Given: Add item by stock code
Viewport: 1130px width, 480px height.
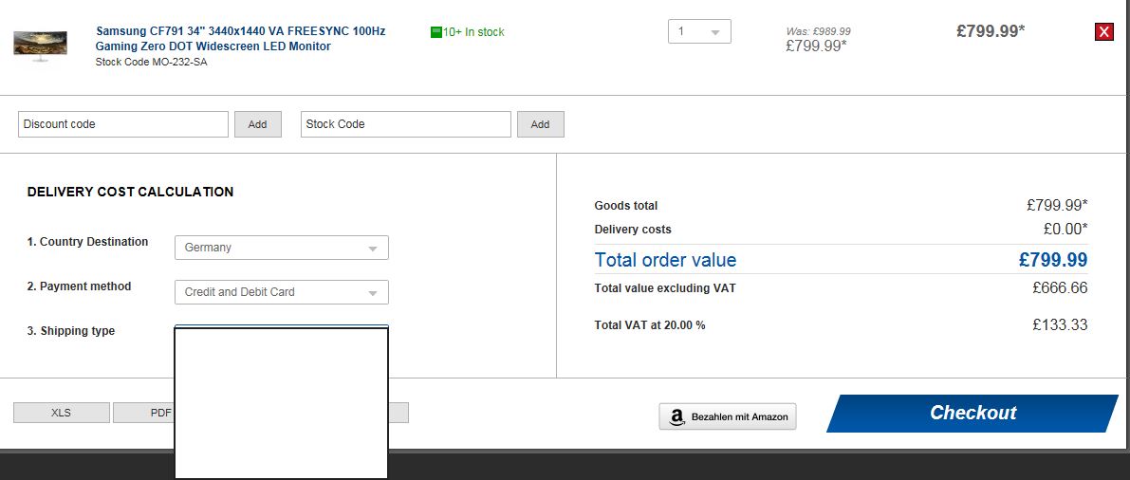Looking at the screenshot, I should click(x=541, y=124).
